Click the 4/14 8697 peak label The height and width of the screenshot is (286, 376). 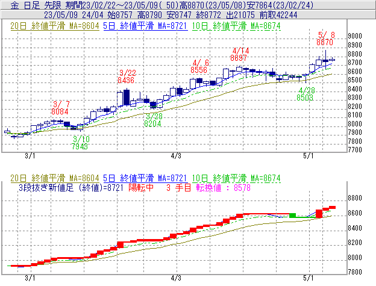pos(239,54)
